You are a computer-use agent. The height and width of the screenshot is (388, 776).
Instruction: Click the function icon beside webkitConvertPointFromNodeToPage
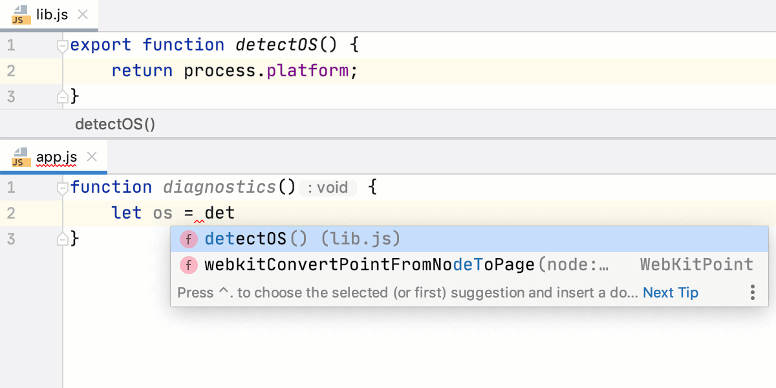point(188,265)
